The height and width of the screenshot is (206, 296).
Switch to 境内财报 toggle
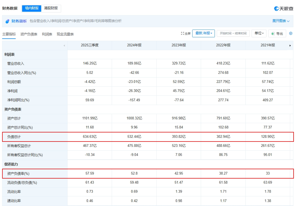(x=32, y=8)
